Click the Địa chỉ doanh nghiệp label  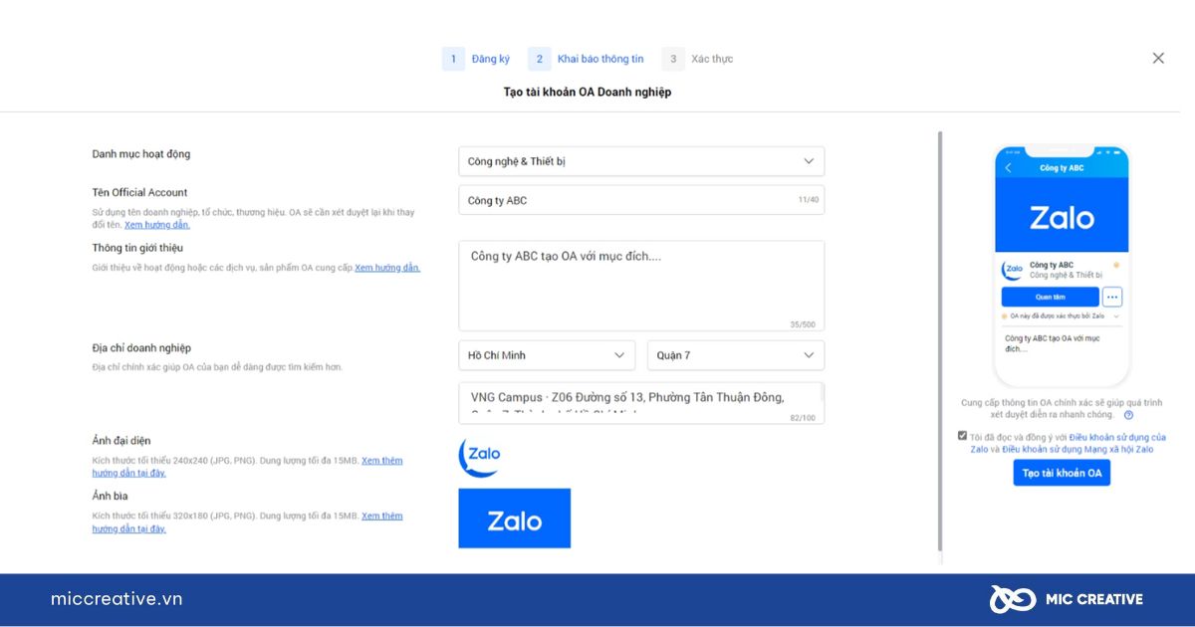(141, 348)
